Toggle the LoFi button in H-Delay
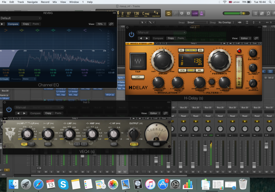 click(x=138, y=77)
